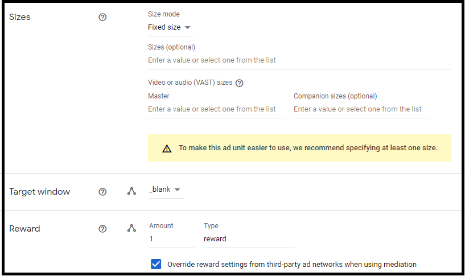Show help for Video or audio (VAST) sizes
This screenshot has height=276, width=465.
pos(239,83)
